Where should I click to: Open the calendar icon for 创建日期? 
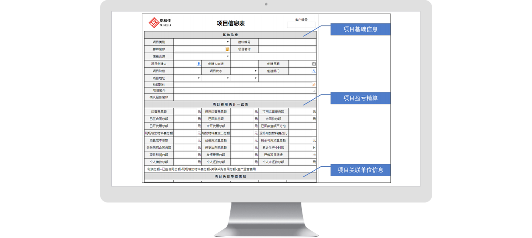click(x=314, y=64)
